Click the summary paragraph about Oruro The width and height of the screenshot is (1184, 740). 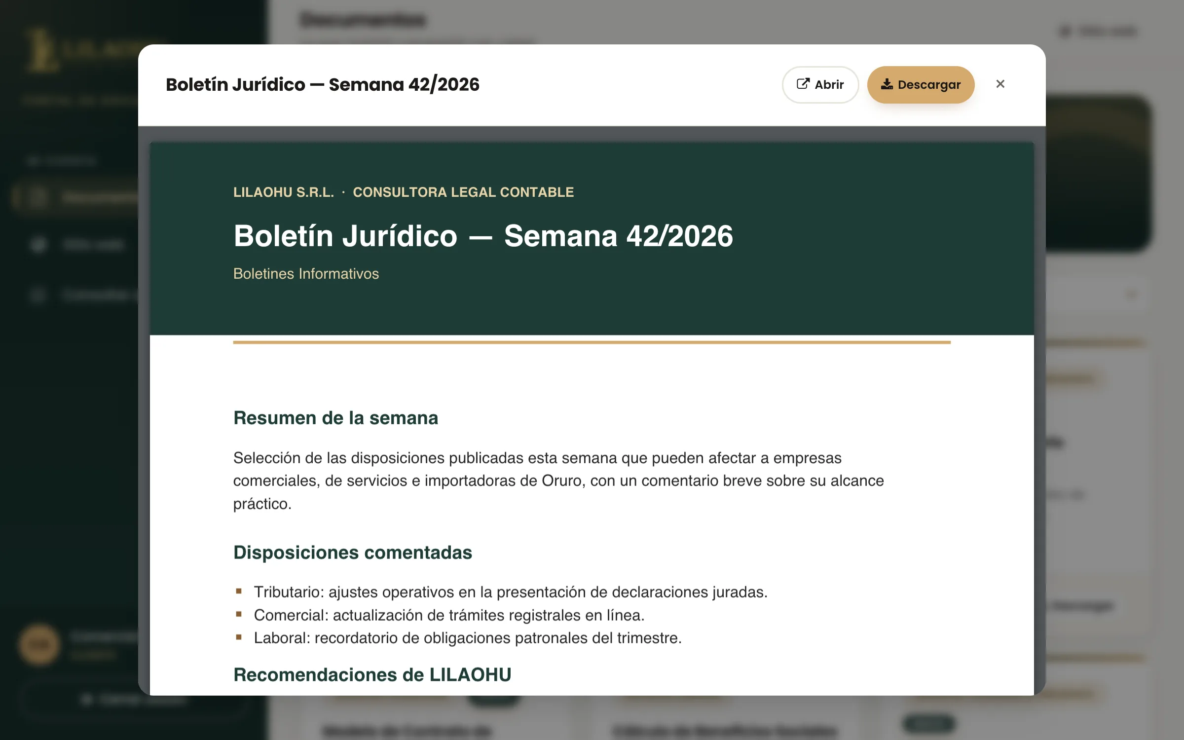(x=558, y=481)
